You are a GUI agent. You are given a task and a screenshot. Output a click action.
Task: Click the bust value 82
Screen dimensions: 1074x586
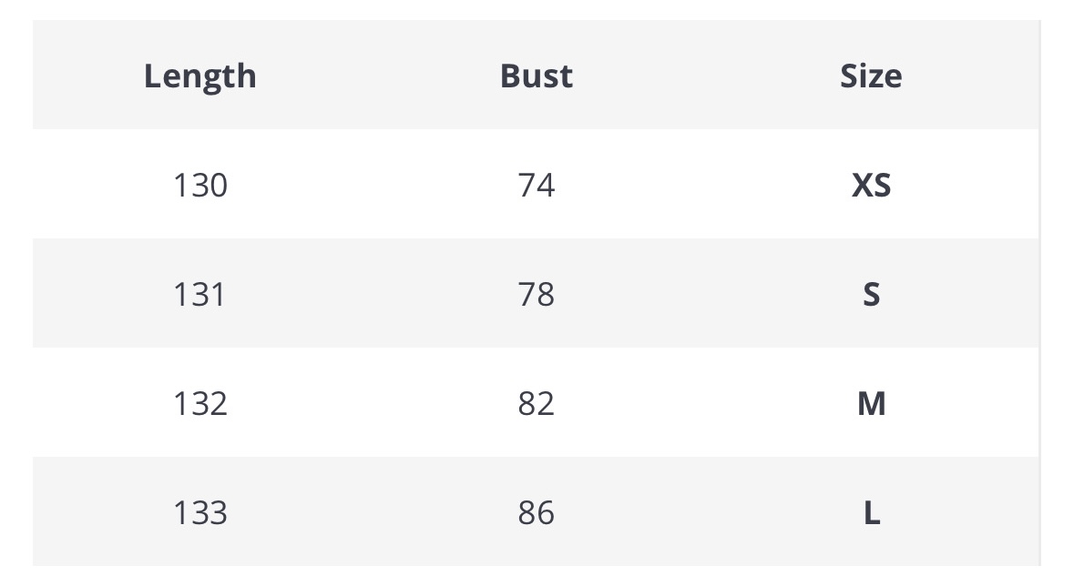(x=537, y=403)
